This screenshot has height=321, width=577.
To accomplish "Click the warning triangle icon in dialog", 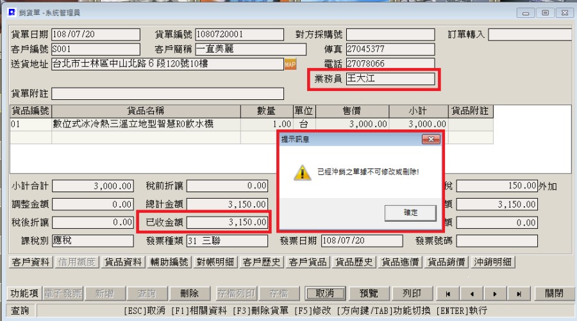I will coord(302,172).
